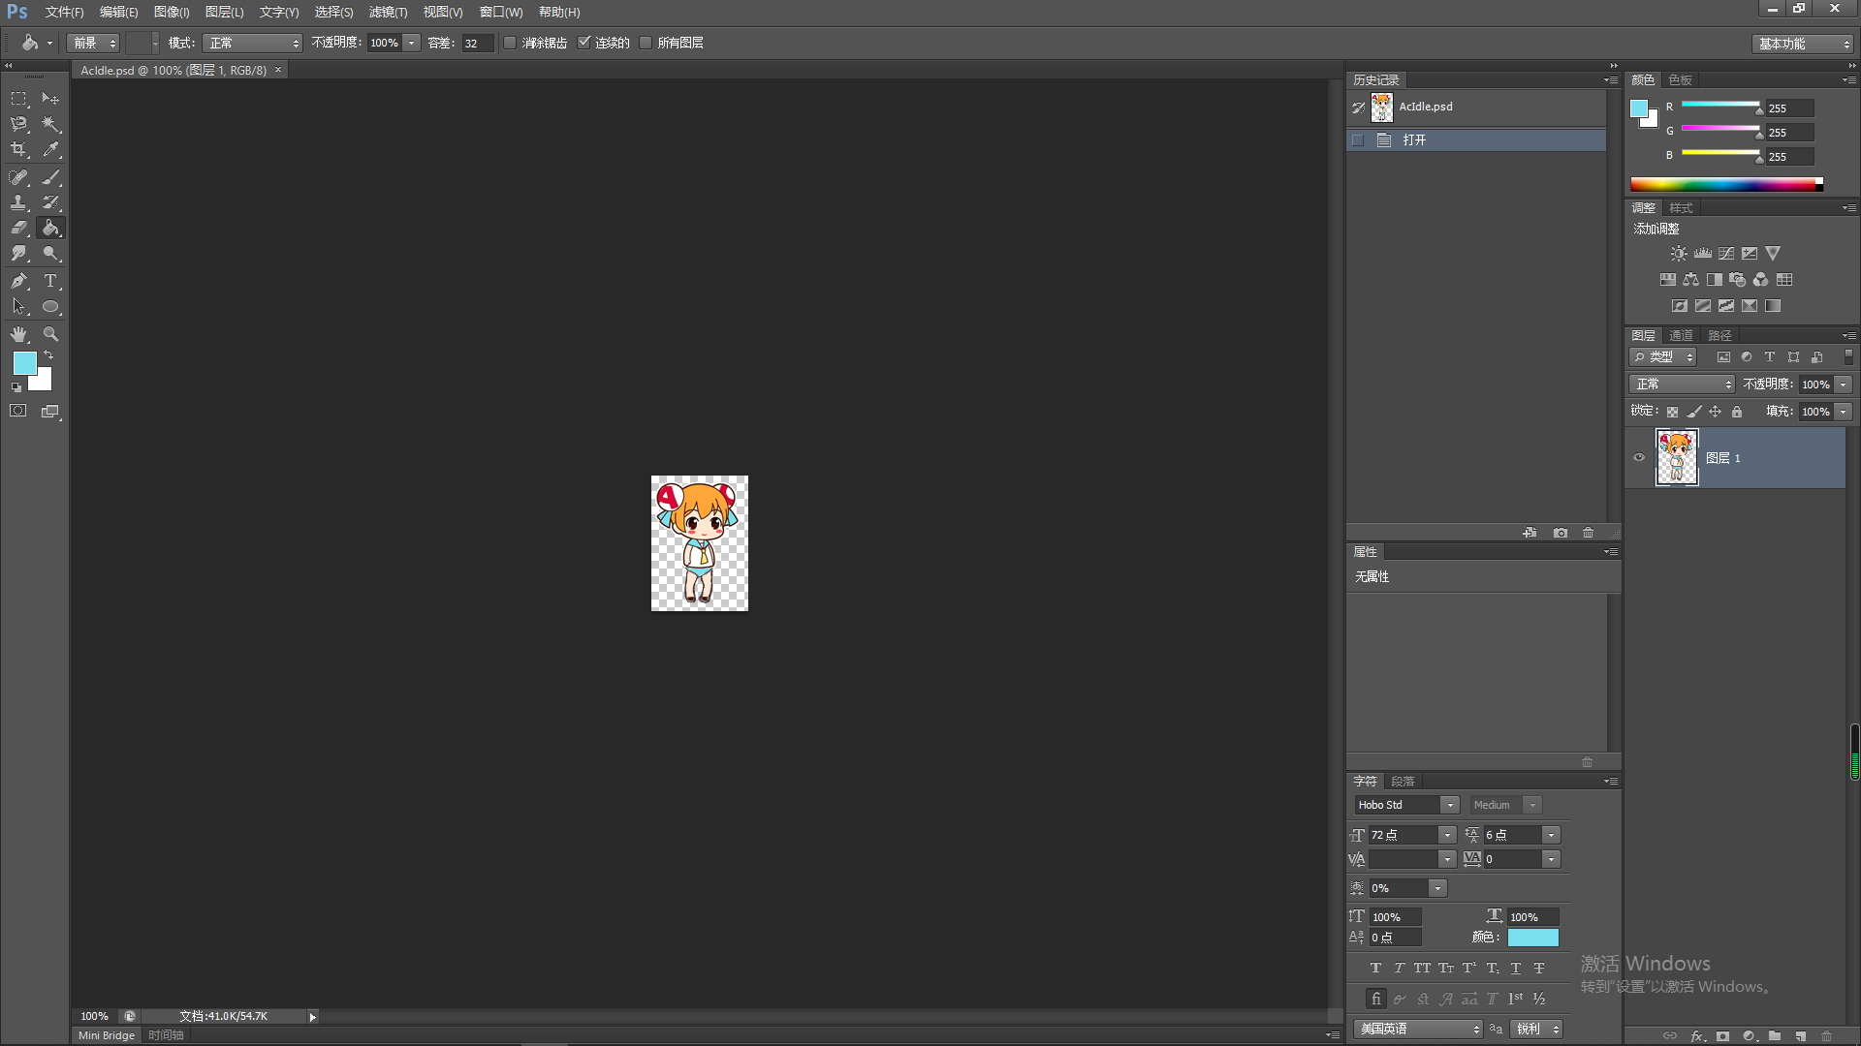
Task: Switch to the 段落 paragraph tab
Action: (1403, 781)
